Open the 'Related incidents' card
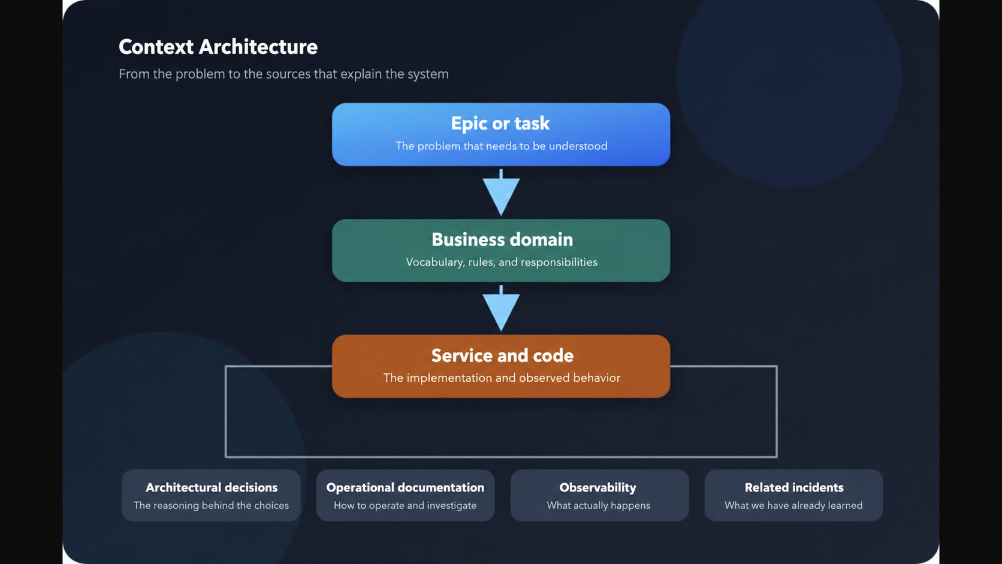The image size is (1002, 564). click(793, 495)
